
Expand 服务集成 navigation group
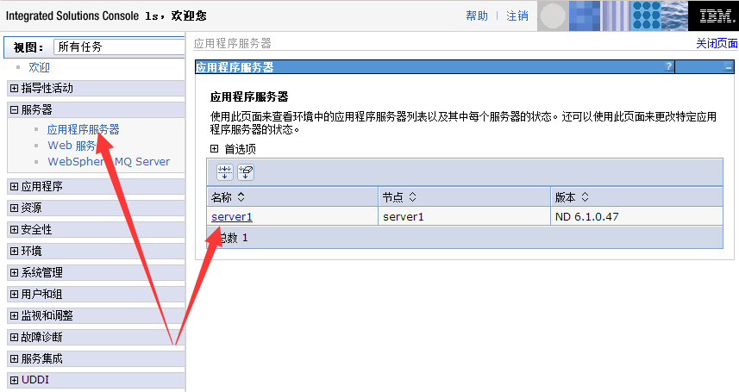[14, 359]
